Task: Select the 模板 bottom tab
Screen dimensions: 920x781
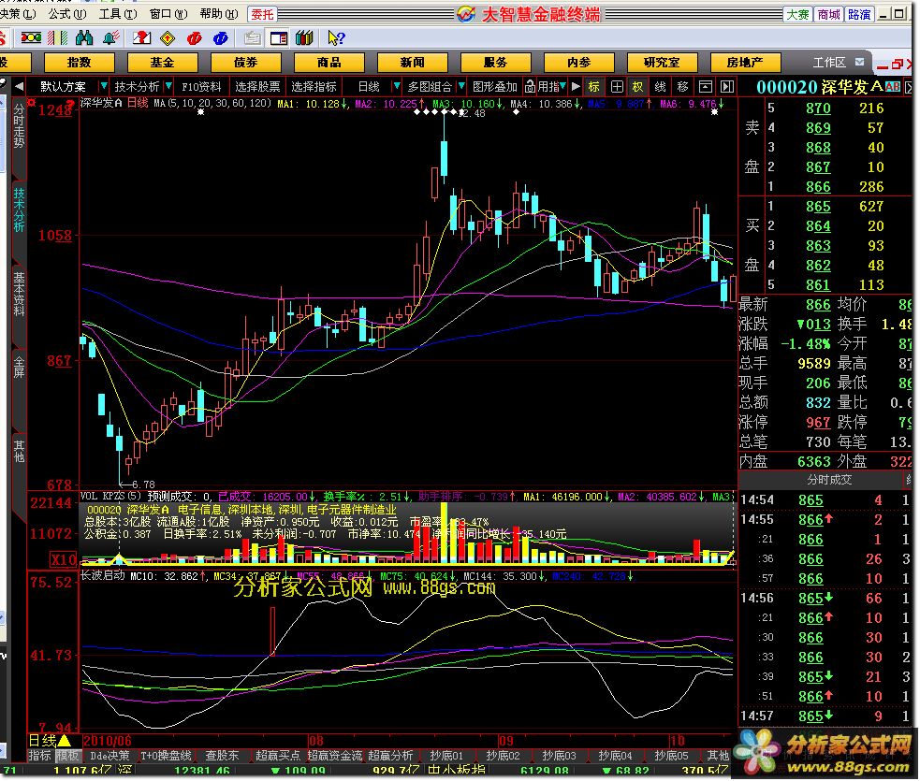Action: tap(67, 756)
